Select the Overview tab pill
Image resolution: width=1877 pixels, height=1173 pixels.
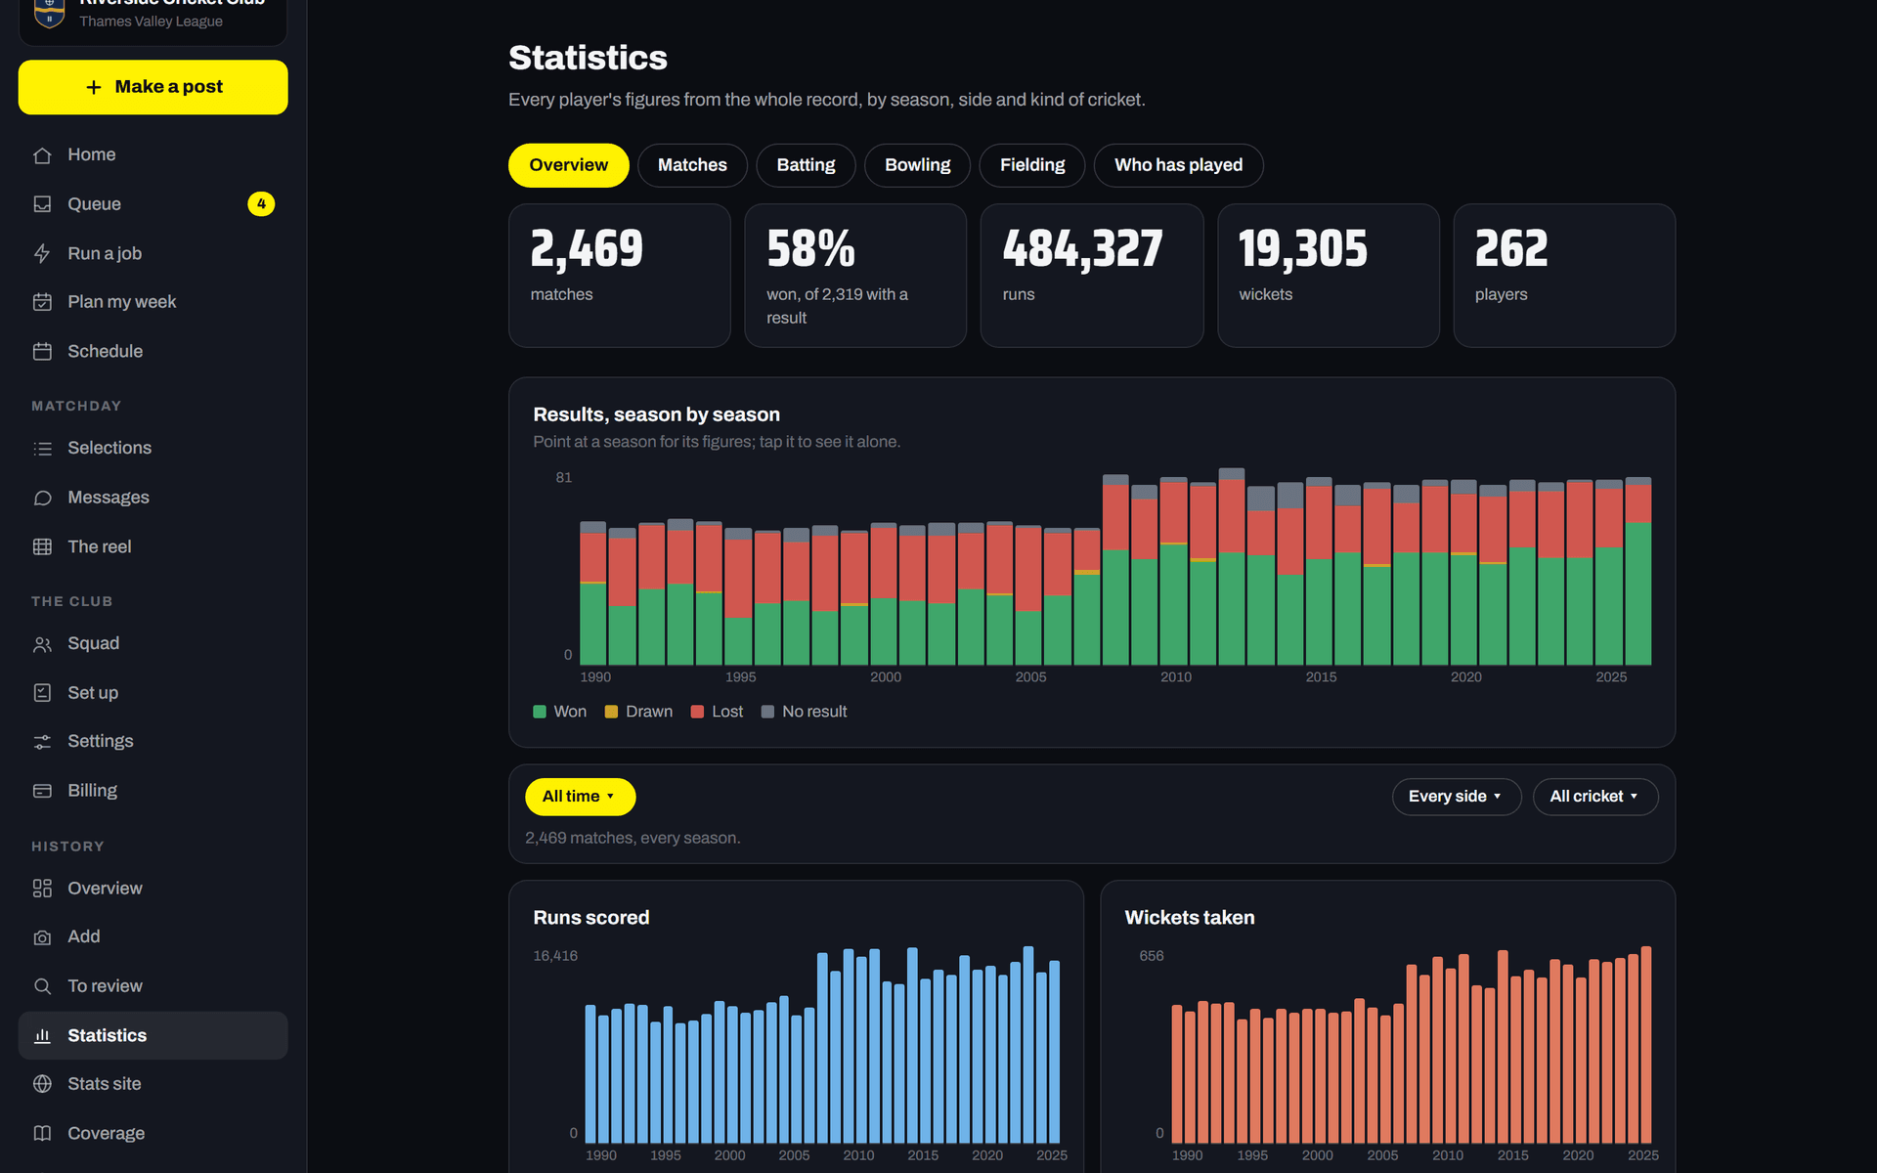(568, 165)
